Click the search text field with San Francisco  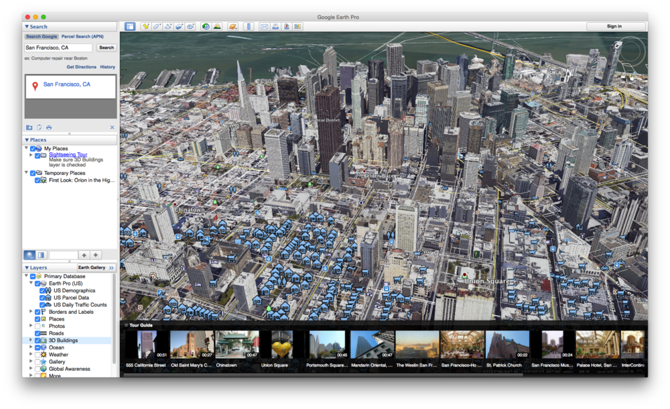[58, 48]
